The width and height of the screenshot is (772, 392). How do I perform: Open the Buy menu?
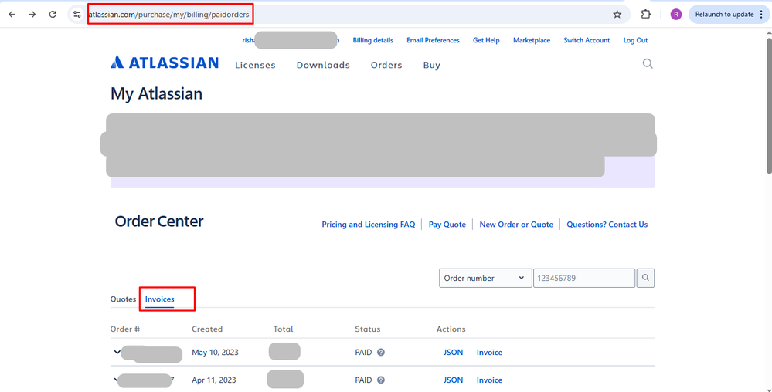(432, 65)
